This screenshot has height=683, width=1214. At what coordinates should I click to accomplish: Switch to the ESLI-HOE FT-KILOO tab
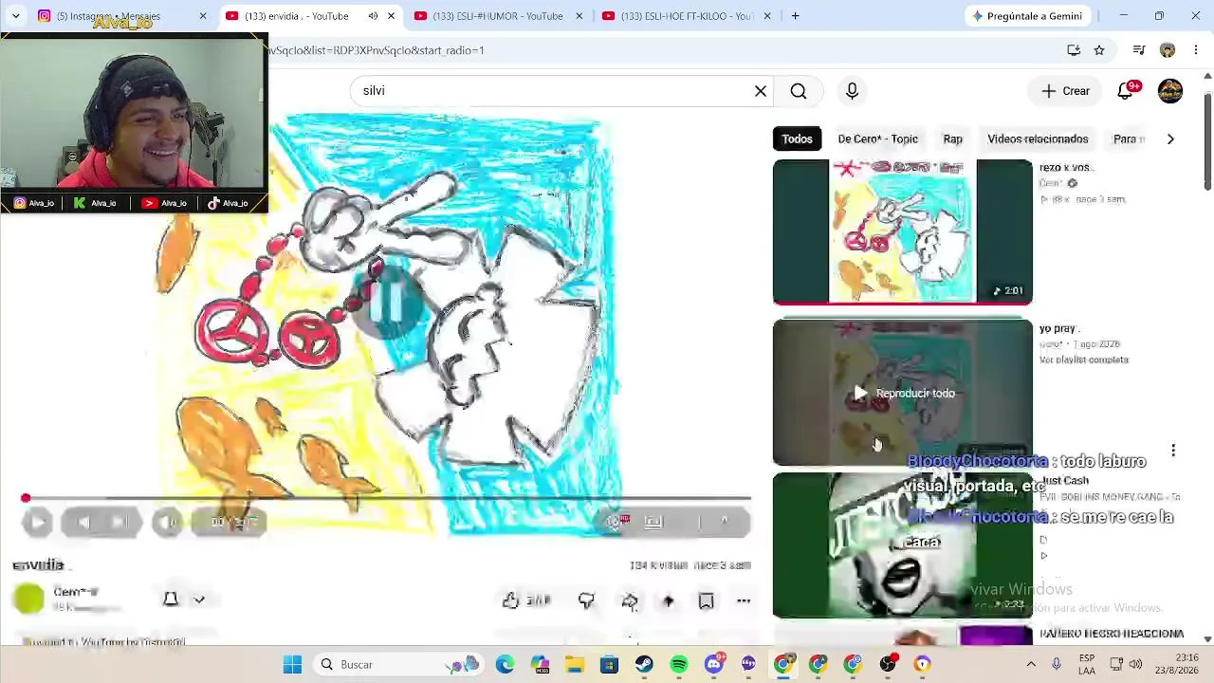pos(687,16)
